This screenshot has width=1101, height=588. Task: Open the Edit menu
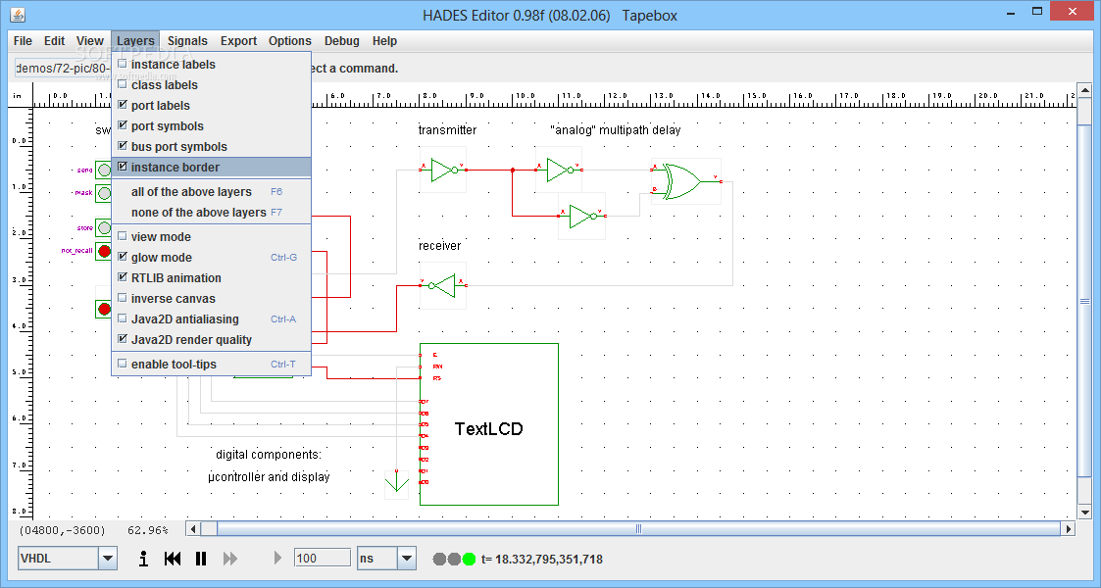(54, 41)
